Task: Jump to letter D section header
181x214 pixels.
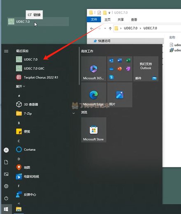Action: 19,159
